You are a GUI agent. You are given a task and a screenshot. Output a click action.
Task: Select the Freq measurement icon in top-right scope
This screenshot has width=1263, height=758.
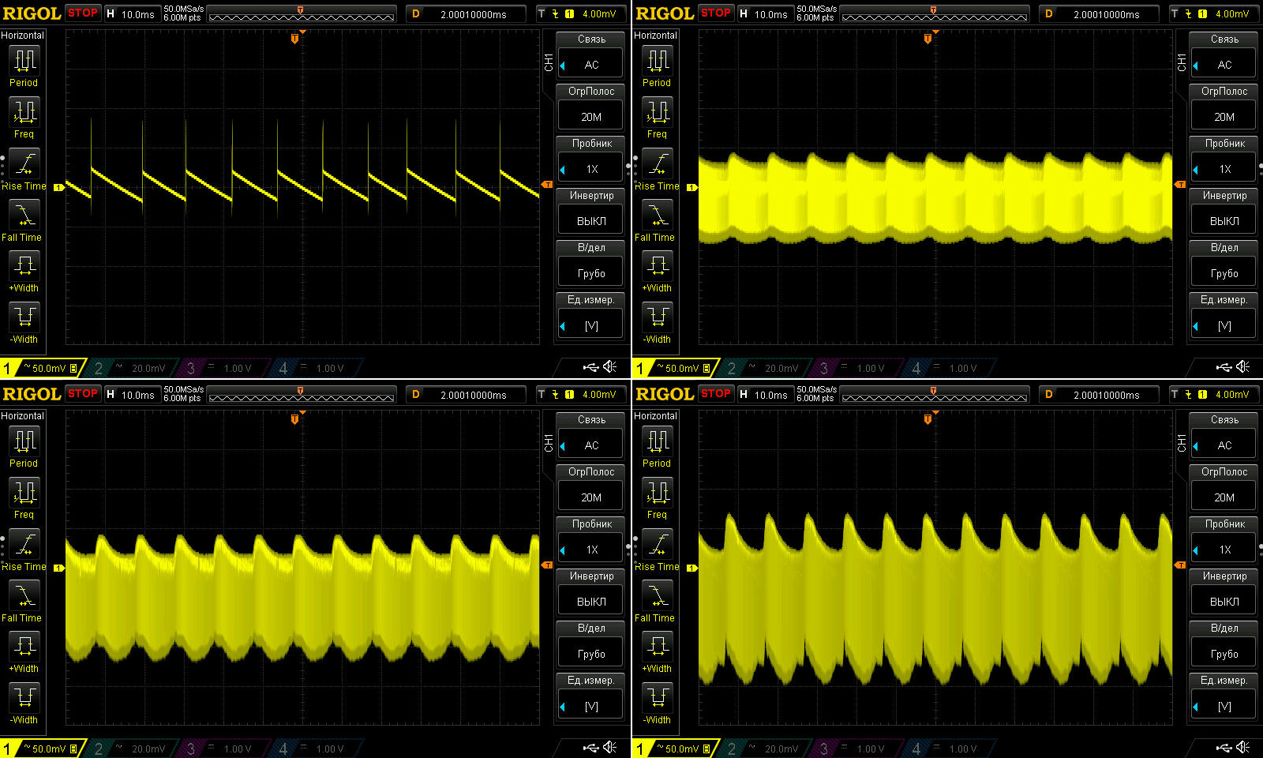(x=658, y=112)
